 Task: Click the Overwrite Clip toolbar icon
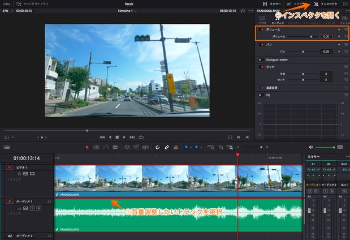(x=136, y=147)
